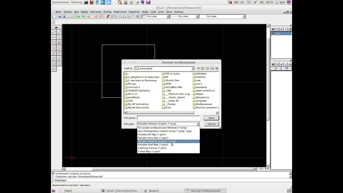This screenshot has height=193, width=343.
Task: Open the Привязка menu
Action: [134, 12]
